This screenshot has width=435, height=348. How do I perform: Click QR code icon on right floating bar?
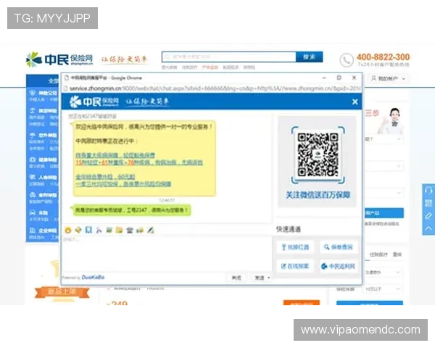click(428, 203)
